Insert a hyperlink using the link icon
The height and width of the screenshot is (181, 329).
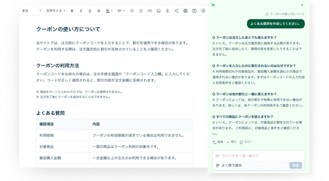click(x=150, y=11)
